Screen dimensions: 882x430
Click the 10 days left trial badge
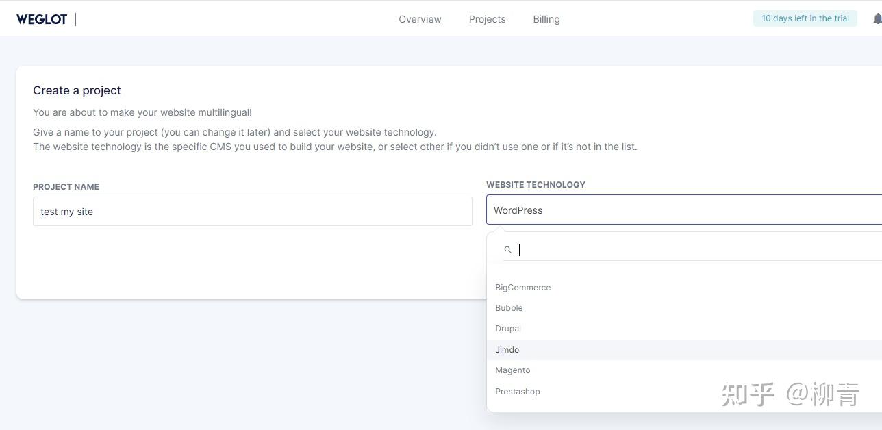click(x=805, y=18)
